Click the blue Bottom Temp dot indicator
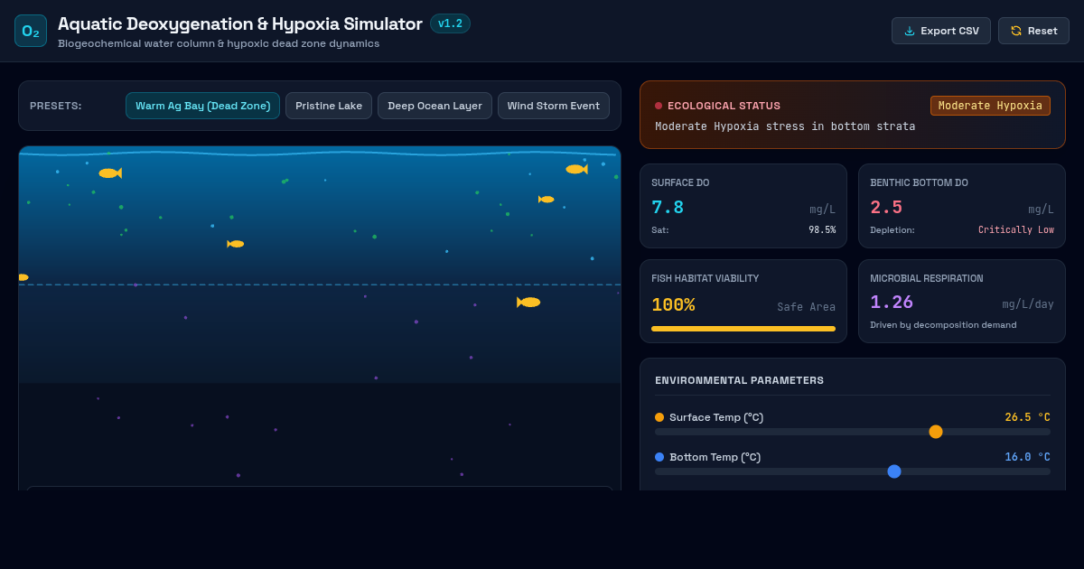This screenshot has width=1084, height=569. (659, 457)
